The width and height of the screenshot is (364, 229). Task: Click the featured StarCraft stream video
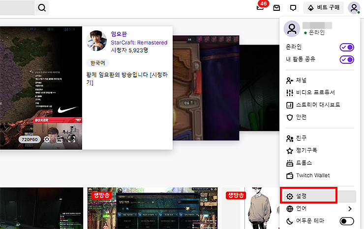[41, 88]
